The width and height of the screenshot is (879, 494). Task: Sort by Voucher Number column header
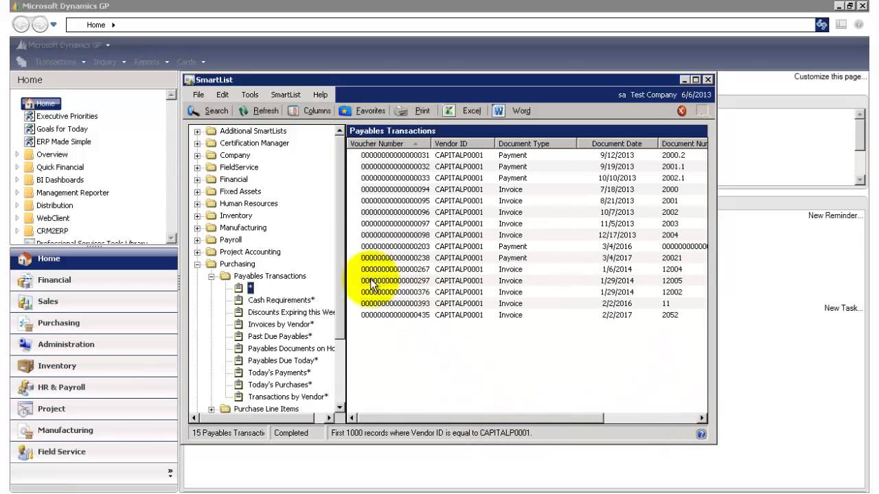(389, 143)
